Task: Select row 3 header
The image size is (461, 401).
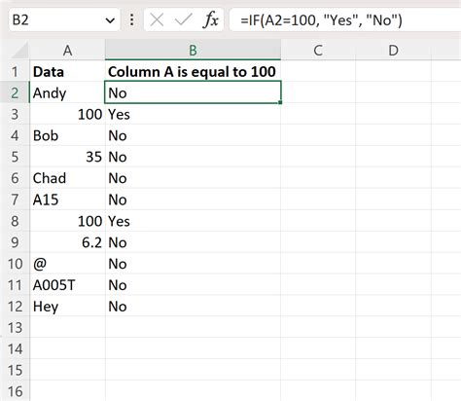Action: pyautogui.click(x=15, y=114)
